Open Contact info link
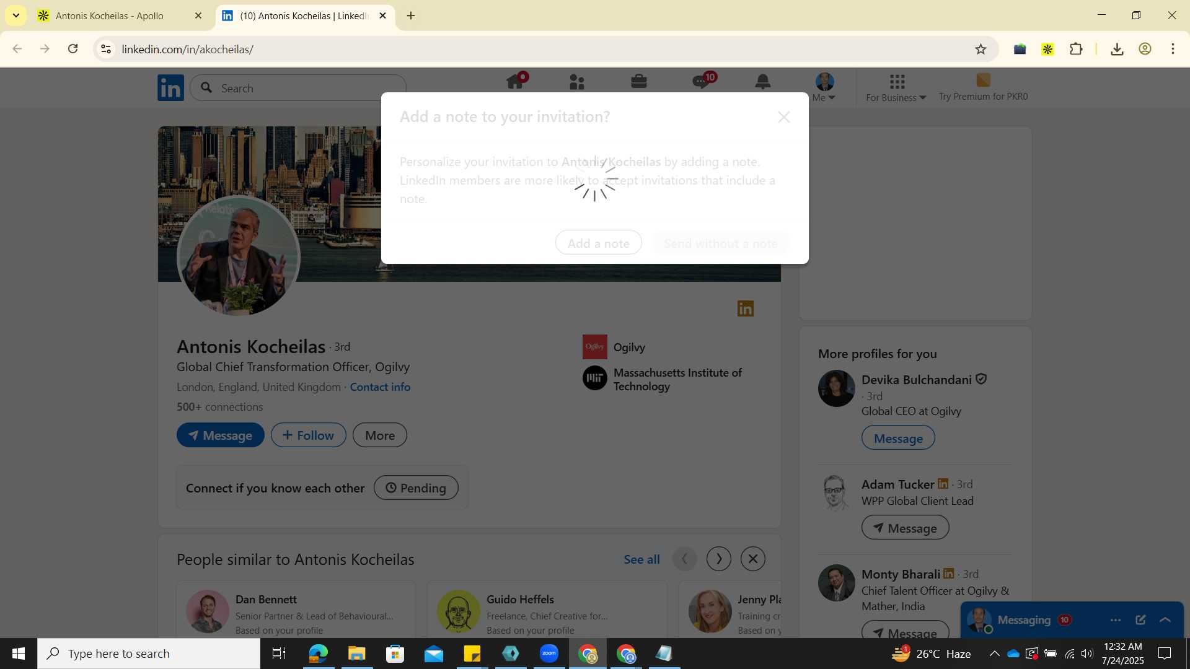This screenshot has height=669, width=1190. [x=380, y=387]
